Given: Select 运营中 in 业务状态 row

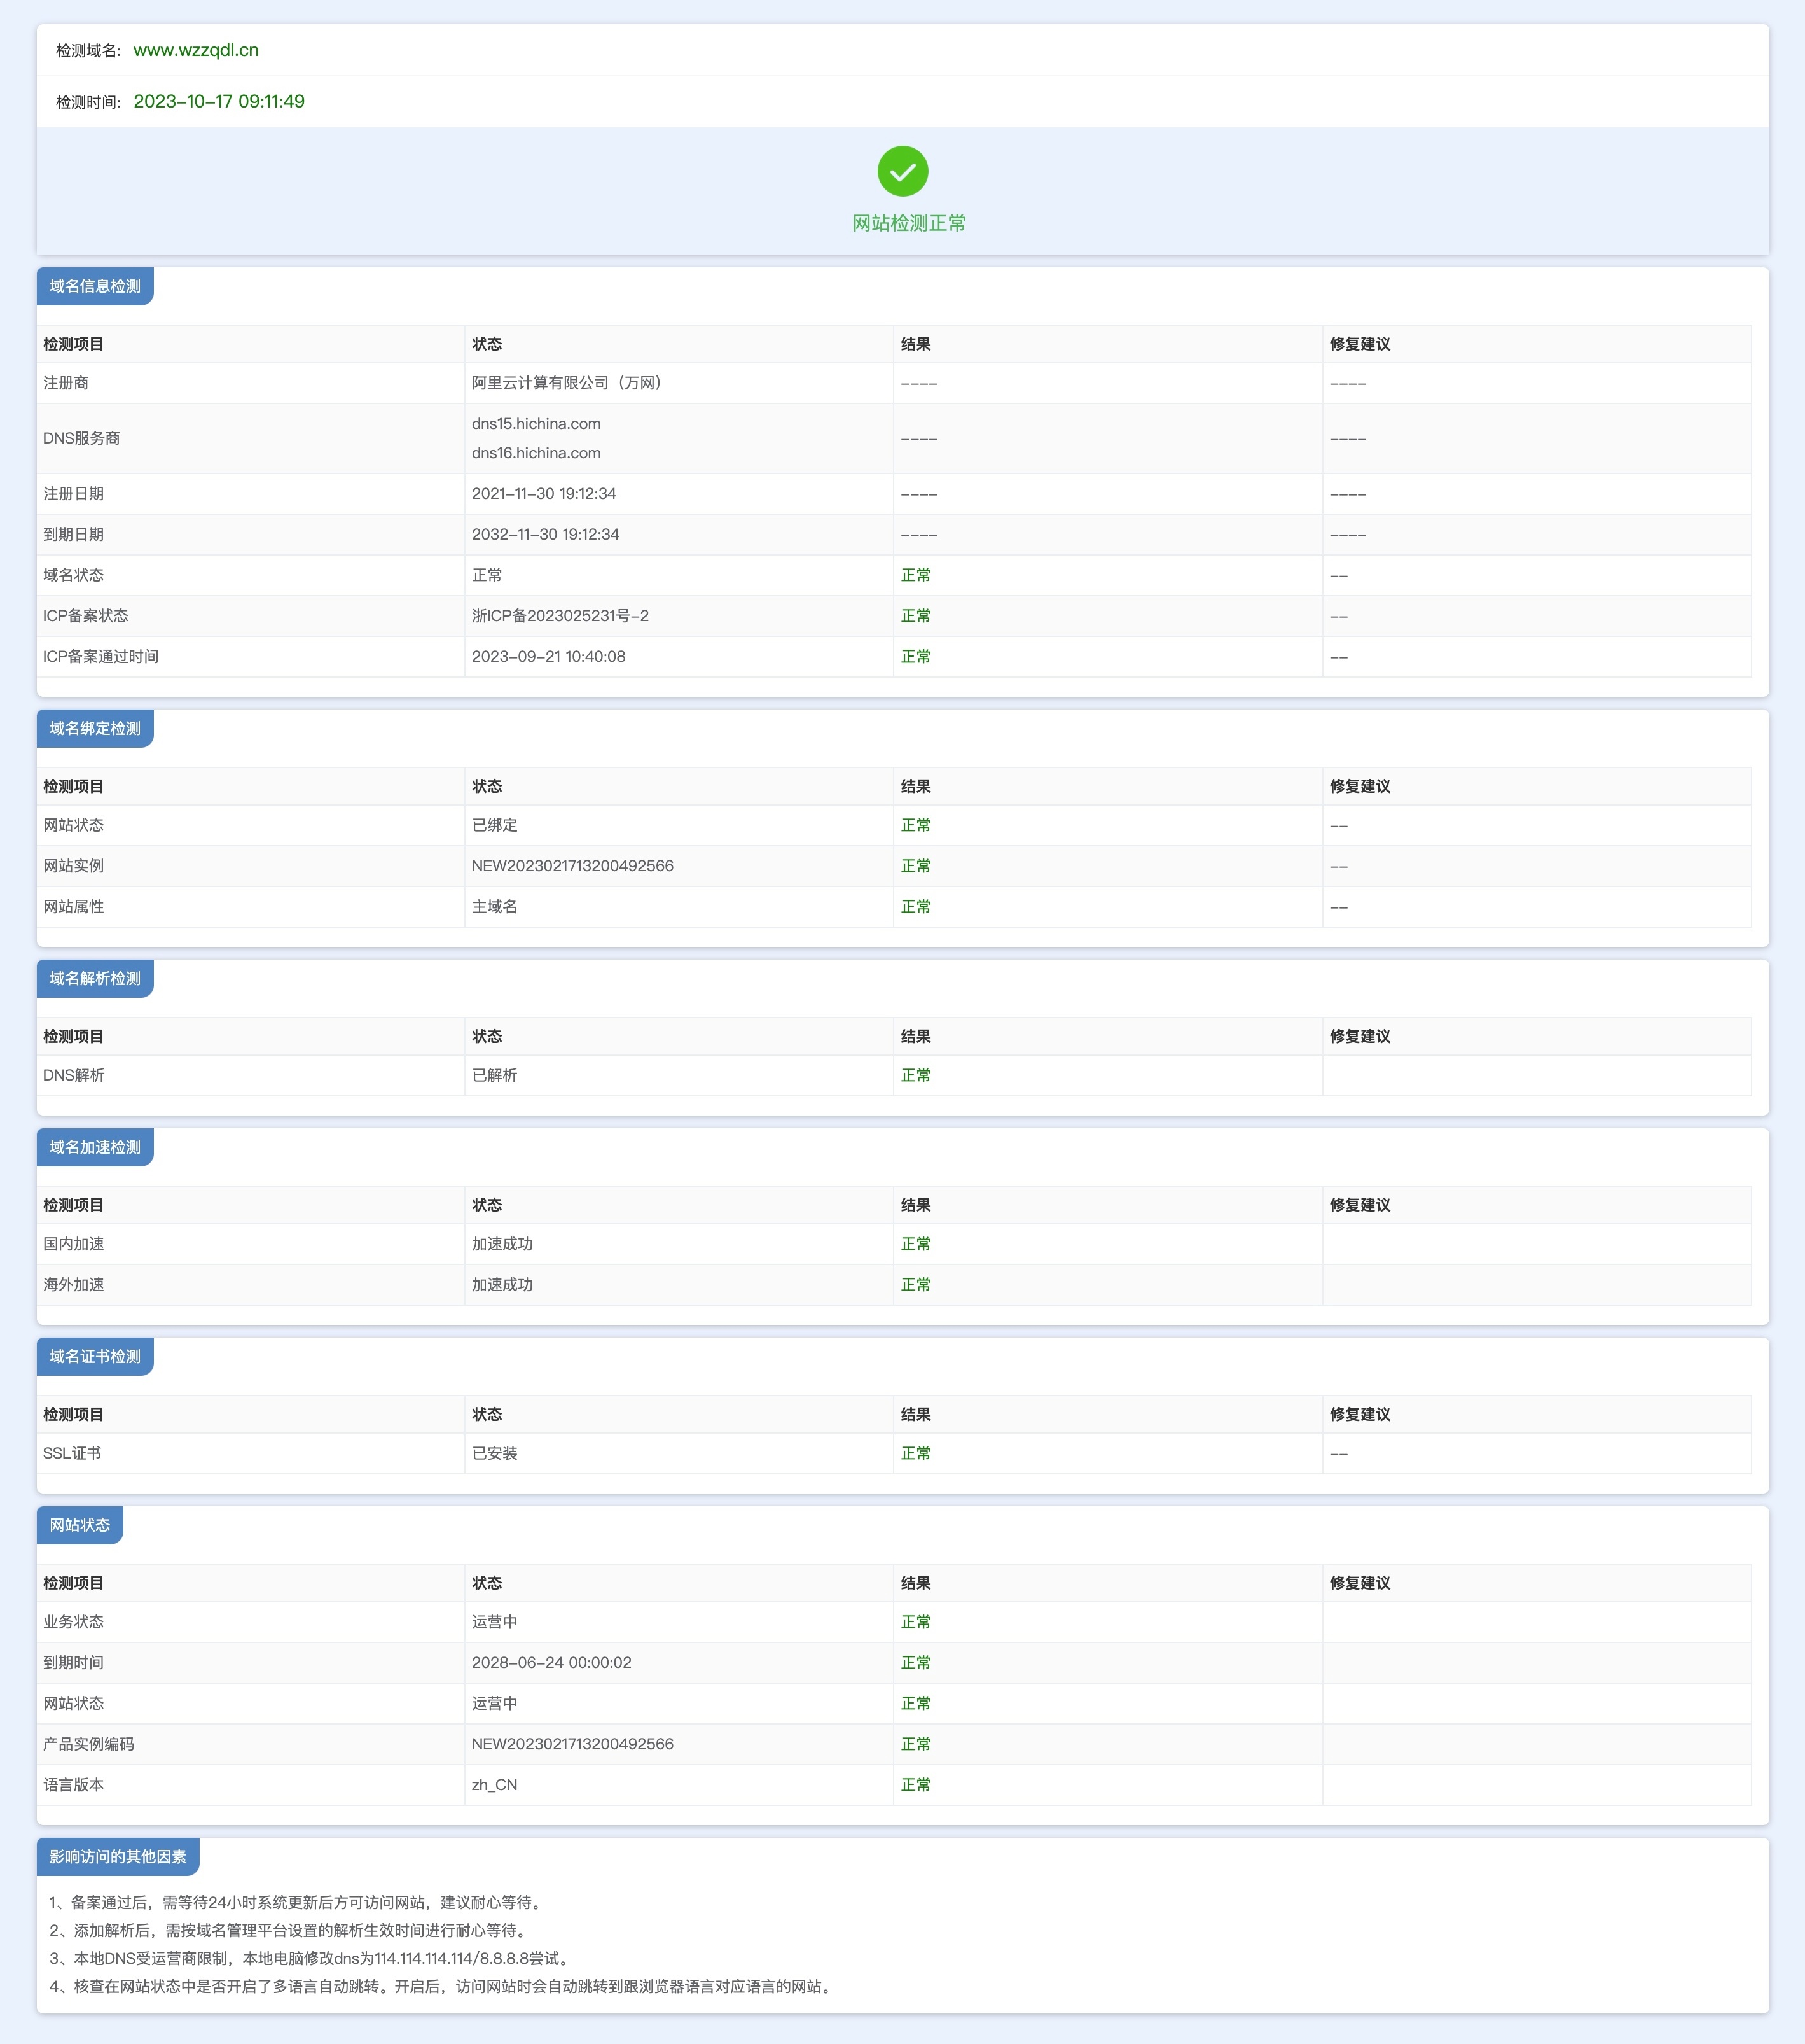Looking at the screenshot, I should click(495, 1622).
